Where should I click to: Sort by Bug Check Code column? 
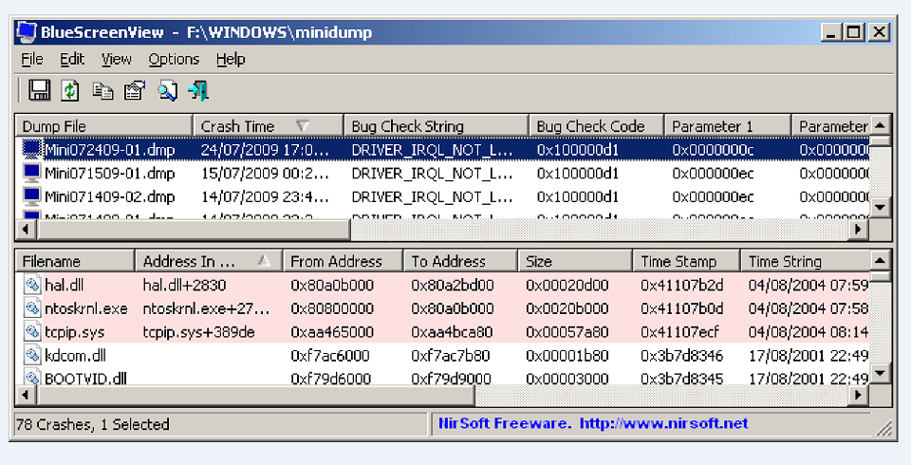[597, 126]
